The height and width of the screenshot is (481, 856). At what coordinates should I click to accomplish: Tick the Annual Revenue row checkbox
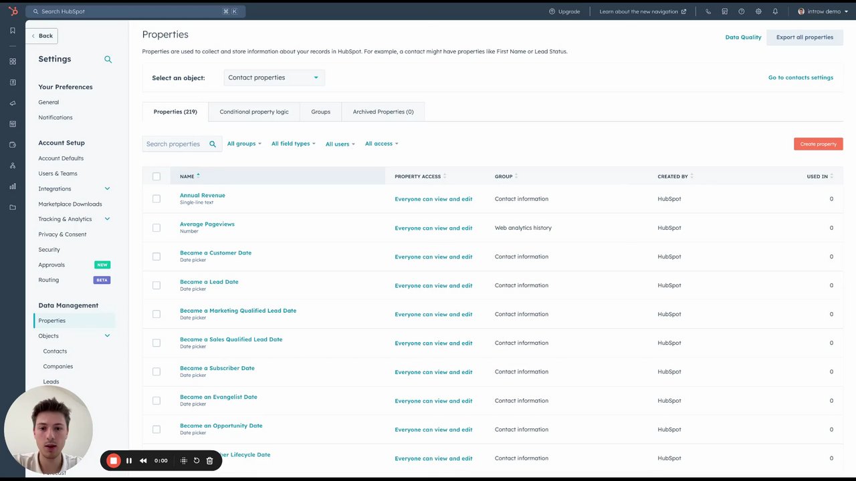click(156, 198)
